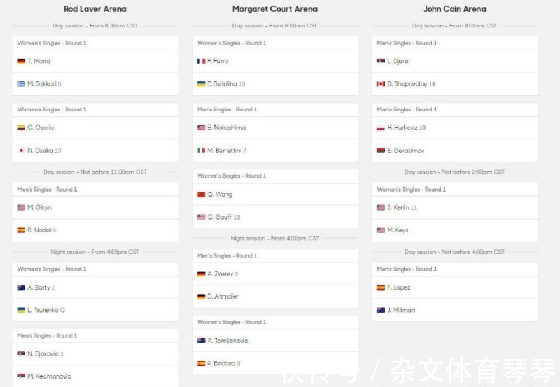Click the Ukrainian flag beside L. Tsurenko
Viewport: 560px width, 387px height.
click(21, 310)
